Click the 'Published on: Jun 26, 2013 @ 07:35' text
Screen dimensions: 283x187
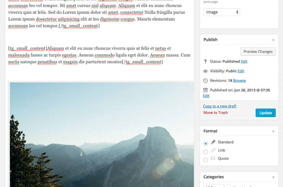(x=240, y=90)
